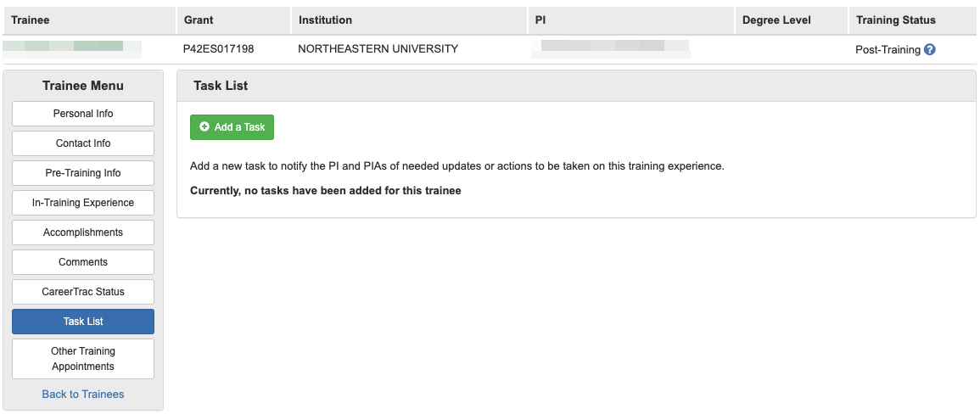
Task: Select the highlighted Task List item
Action: pyautogui.click(x=83, y=322)
